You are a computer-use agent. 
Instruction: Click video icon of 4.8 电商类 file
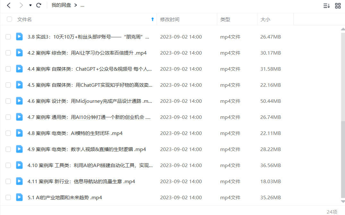click(19, 133)
